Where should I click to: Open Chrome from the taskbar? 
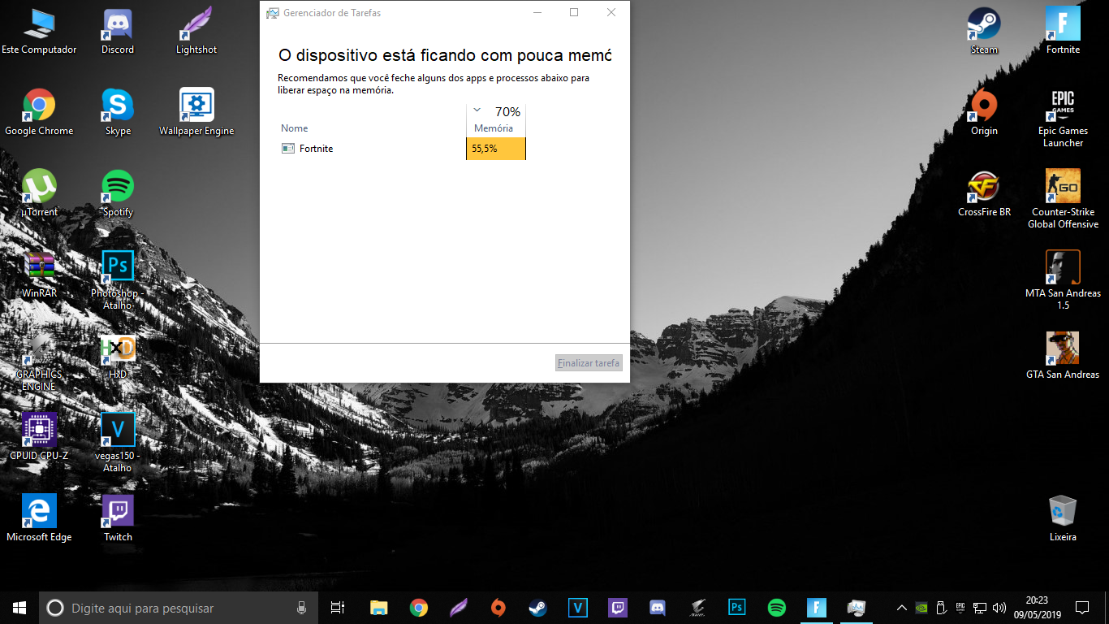(x=418, y=608)
